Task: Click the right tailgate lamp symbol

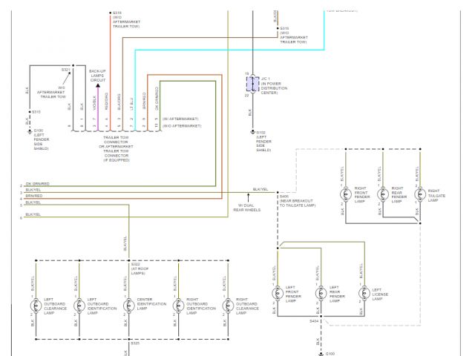Action: [419, 194]
